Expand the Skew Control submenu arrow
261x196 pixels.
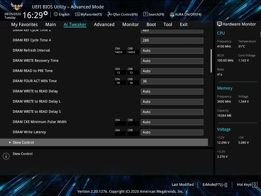[x=10, y=142]
